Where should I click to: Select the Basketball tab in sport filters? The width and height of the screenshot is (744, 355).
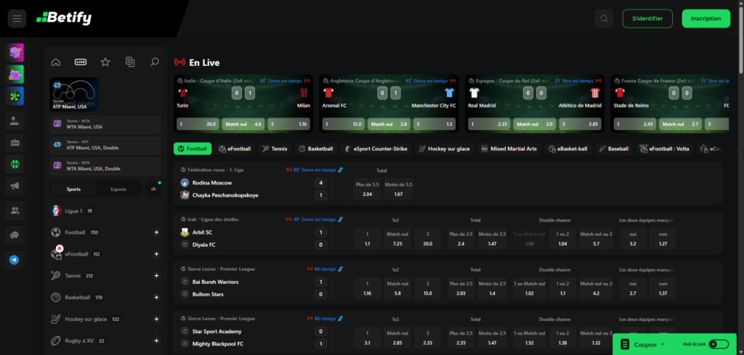pyautogui.click(x=315, y=149)
